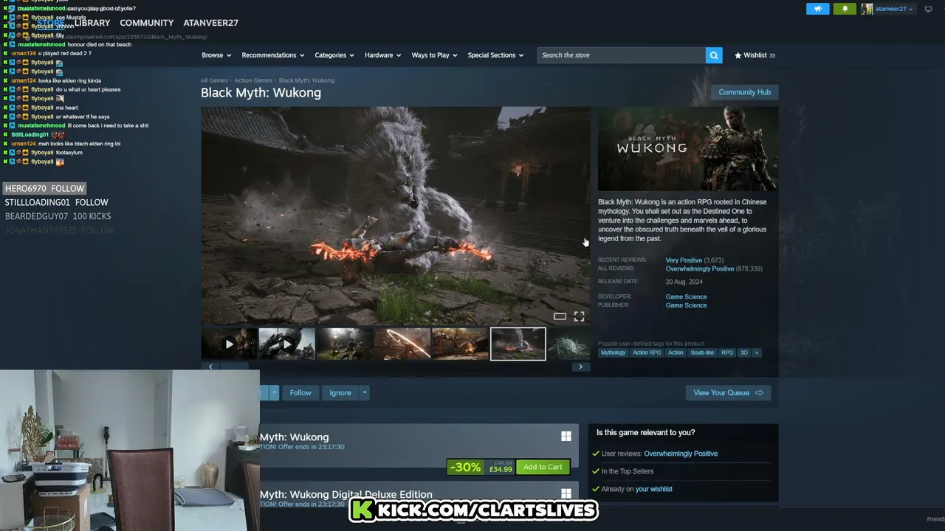Open the atanveer27 account dropdown
This screenshot has width=945, height=531.
tap(894, 9)
